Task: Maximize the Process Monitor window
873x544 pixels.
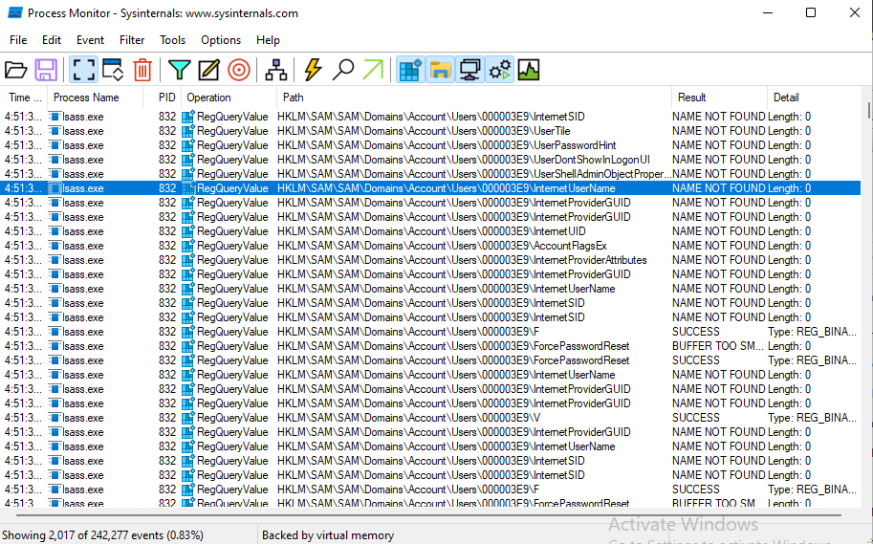Action: [x=811, y=12]
